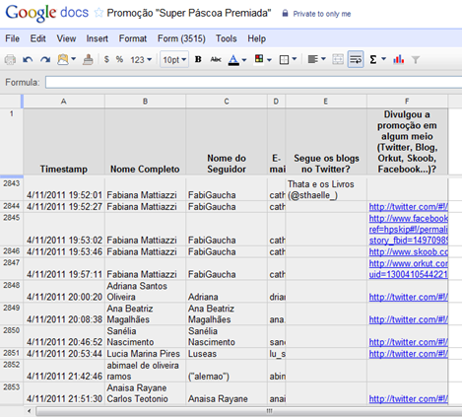Image resolution: width=462 pixels, height=417 pixels.
Task: Open the Format menu
Action: [x=133, y=38]
